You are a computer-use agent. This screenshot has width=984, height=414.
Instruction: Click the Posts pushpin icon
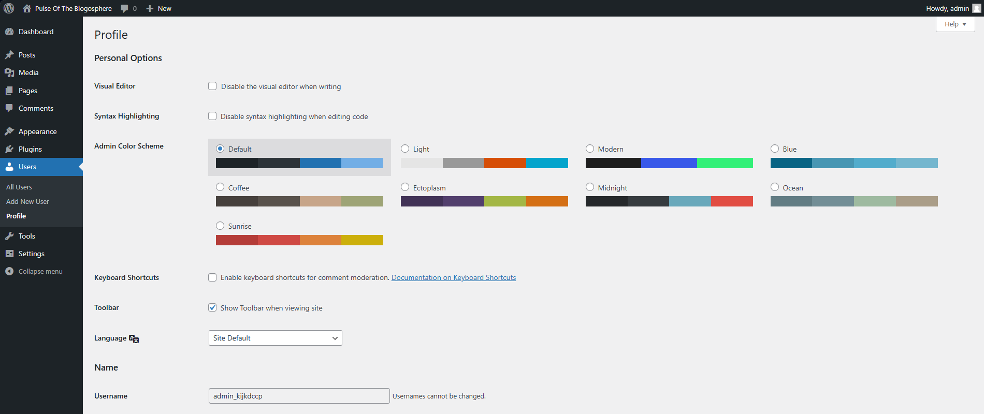[9, 55]
